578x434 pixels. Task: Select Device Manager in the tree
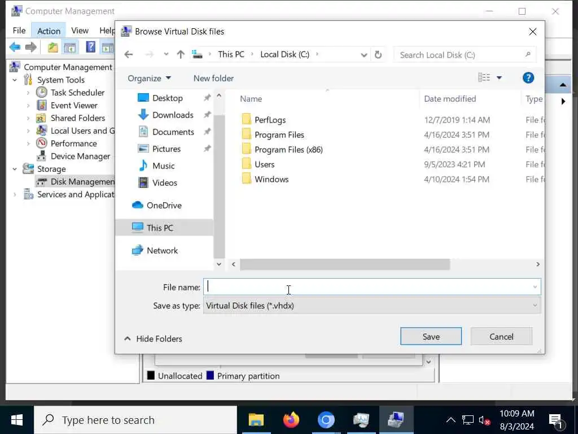click(80, 157)
